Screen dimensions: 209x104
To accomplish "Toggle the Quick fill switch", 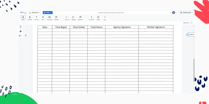I will pos(191,23).
